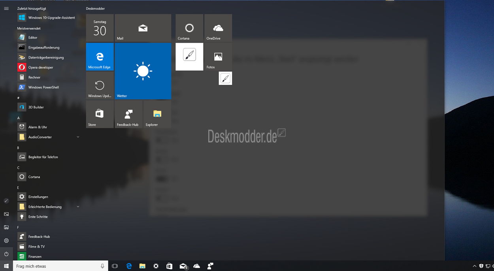The height and width of the screenshot is (271, 494).
Task: Open OneDrive from the taskbar
Action: (x=196, y=266)
